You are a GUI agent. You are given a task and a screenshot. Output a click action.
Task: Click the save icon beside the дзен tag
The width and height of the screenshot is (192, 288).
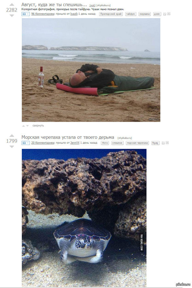click(x=164, y=14)
